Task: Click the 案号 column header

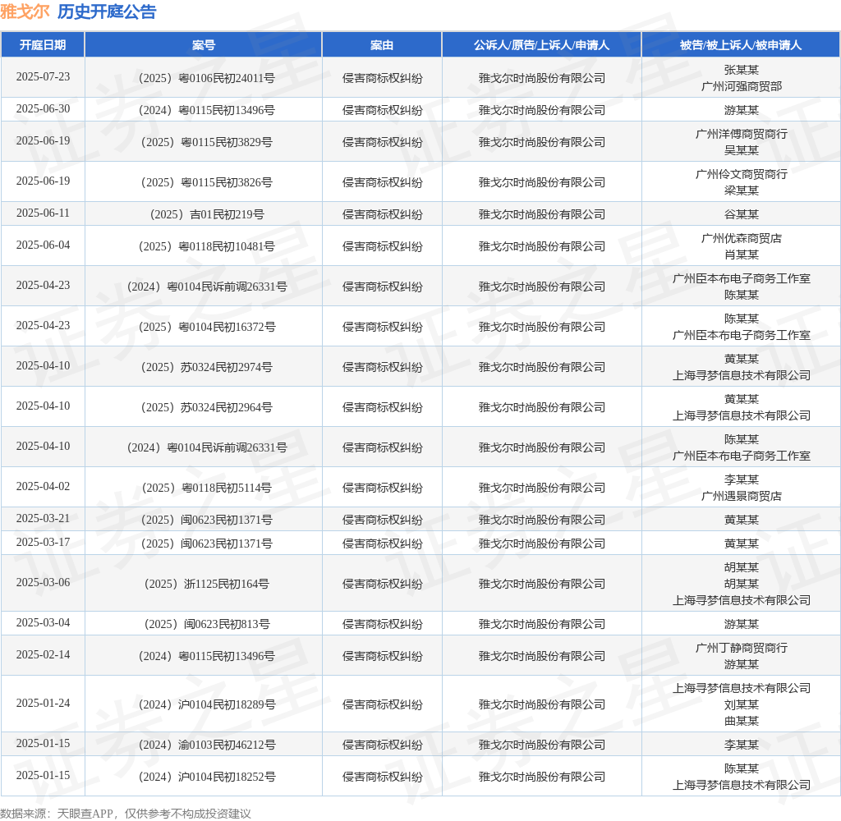Action: click(204, 45)
